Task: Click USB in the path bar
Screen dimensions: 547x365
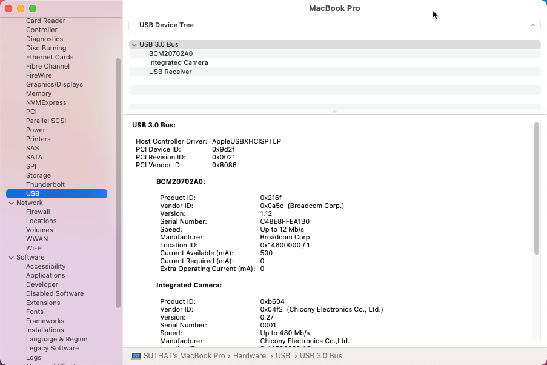Action: pyautogui.click(x=283, y=356)
